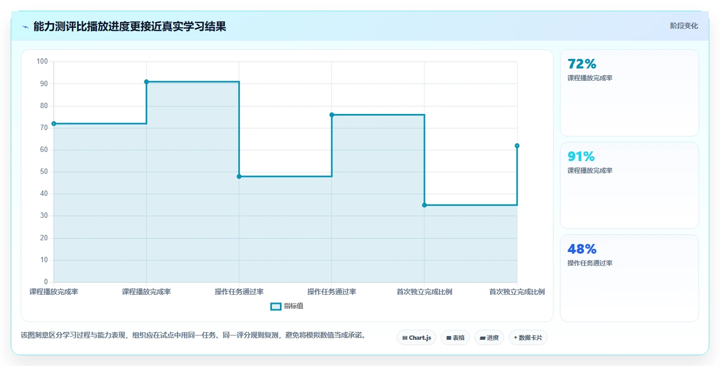Click the chart title 能力测评比播放进度更接近真实学习结果
The height and width of the screenshot is (366, 720).
[x=130, y=27]
